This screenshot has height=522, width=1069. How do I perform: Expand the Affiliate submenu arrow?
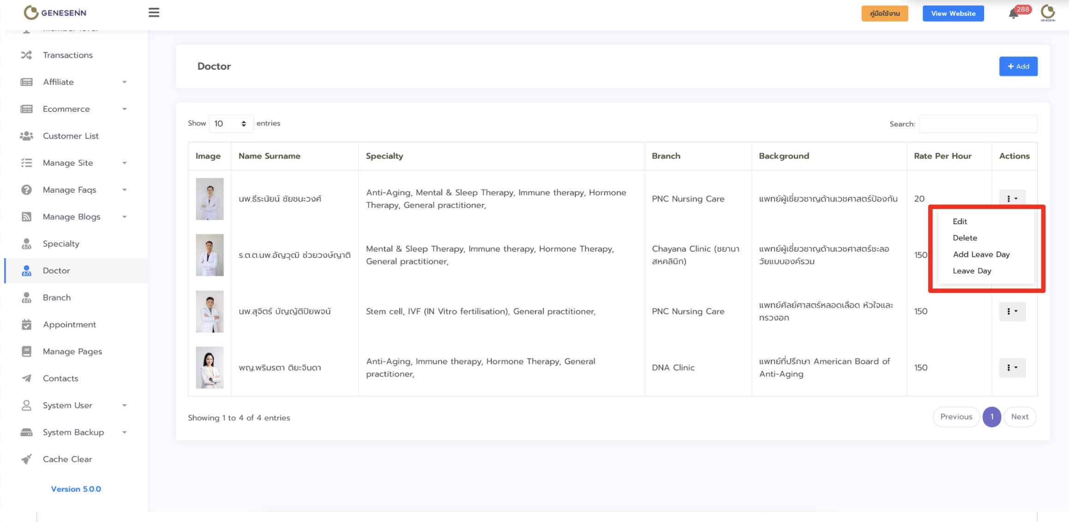click(124, 82)
